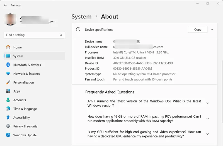Click the System breadcrumb link
This screenshot has height=146, width=223.
point(81,17)
